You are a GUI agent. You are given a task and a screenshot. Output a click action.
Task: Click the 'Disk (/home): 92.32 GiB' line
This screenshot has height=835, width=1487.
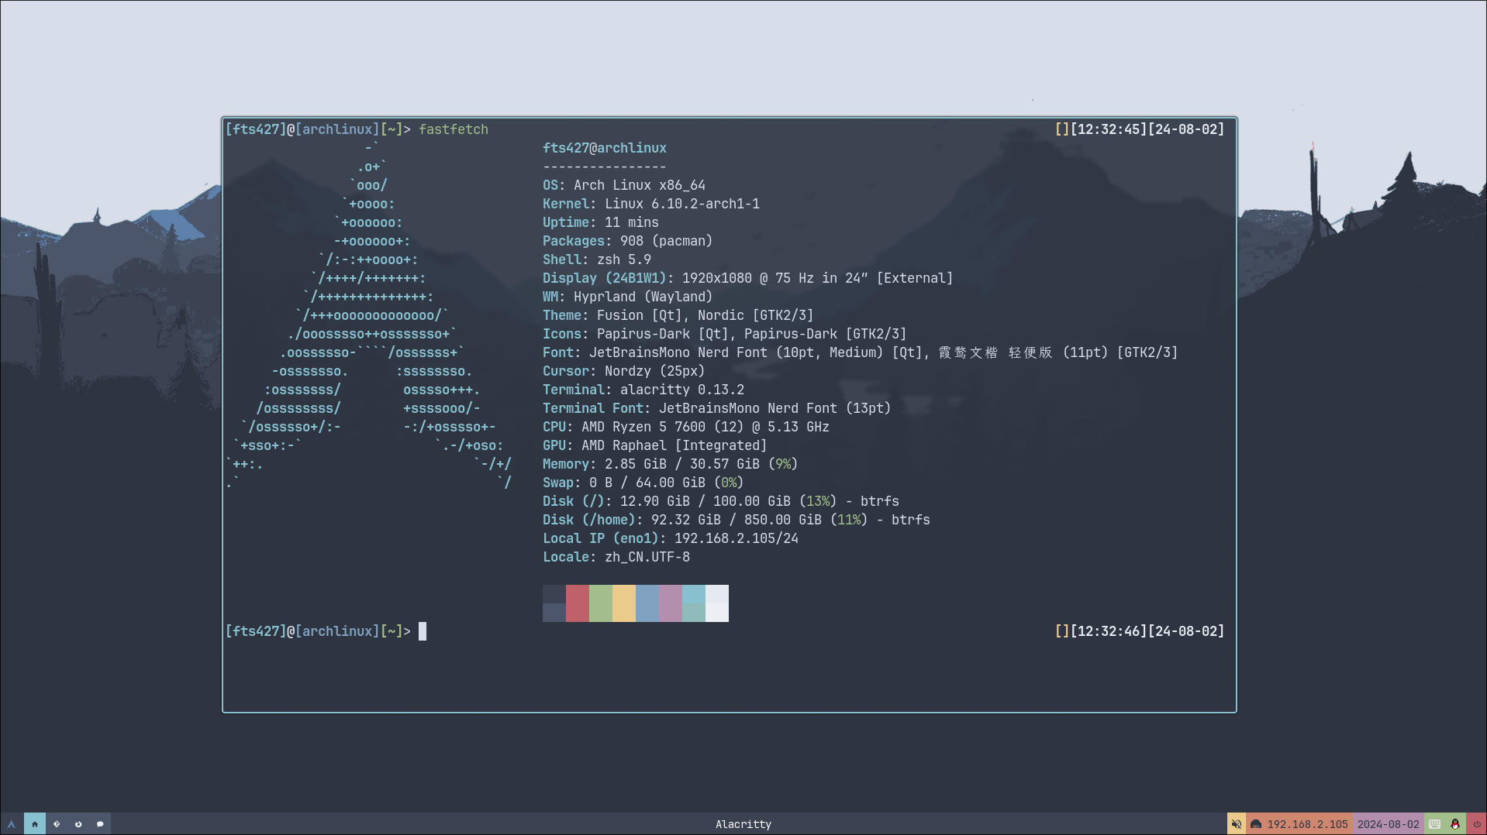pyautogui.click(x=737, y=520)
